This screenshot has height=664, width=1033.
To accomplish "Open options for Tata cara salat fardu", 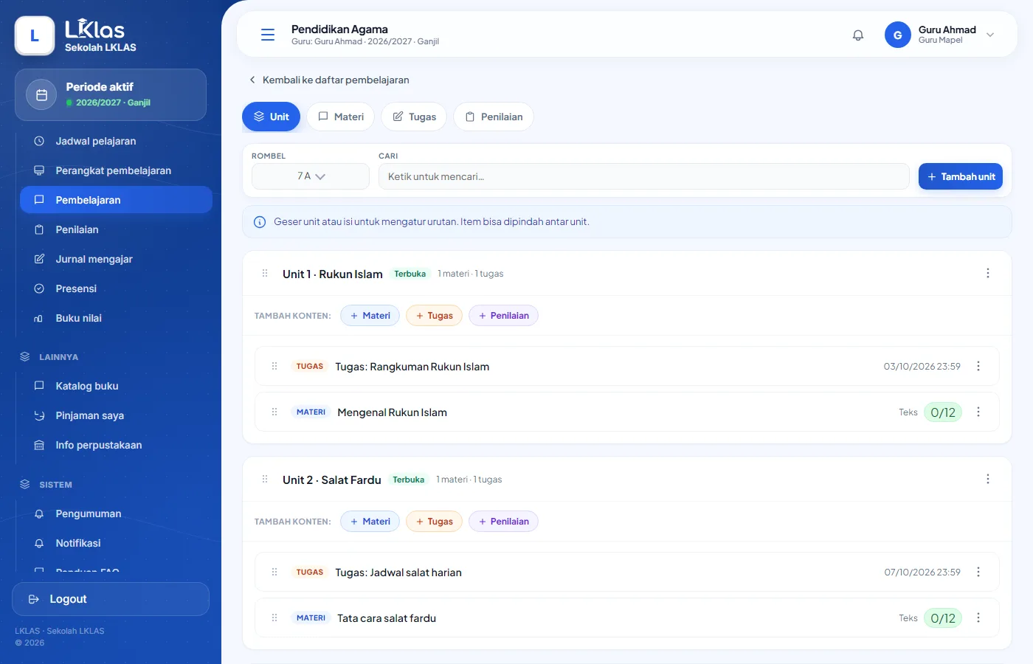I will (x=978, y=618).
